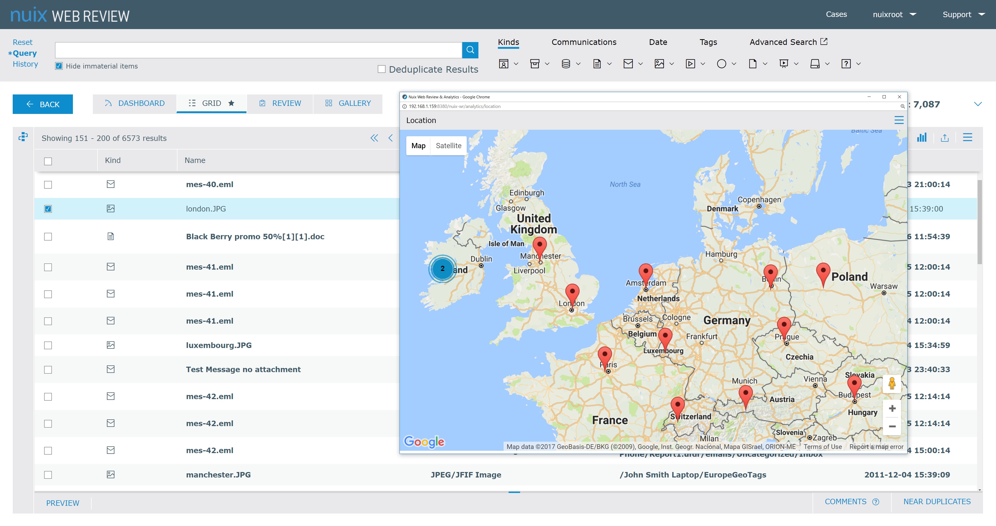Open the PREVIEW panel

click(63, 504)
